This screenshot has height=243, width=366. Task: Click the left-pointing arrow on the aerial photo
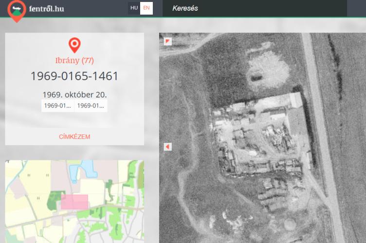[168, 147]
